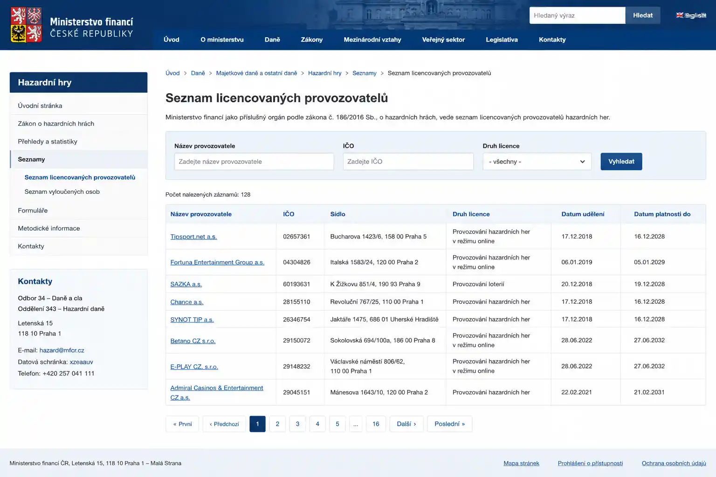The height and width of the screenshot is (477, 716).
Task: Select page 4 in pagination
Action: click(317, 424)
